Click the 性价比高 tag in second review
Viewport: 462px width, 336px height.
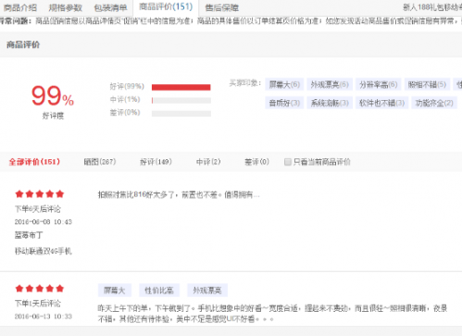coord(159,290)
